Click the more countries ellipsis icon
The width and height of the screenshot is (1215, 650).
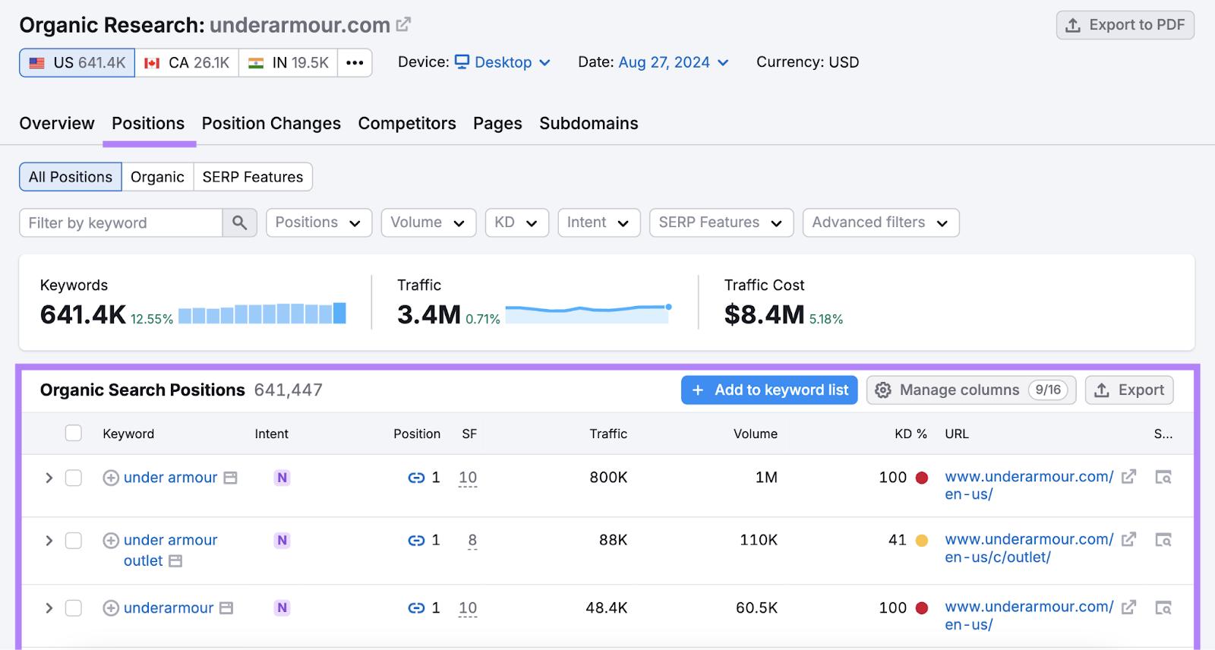[355, 63]
